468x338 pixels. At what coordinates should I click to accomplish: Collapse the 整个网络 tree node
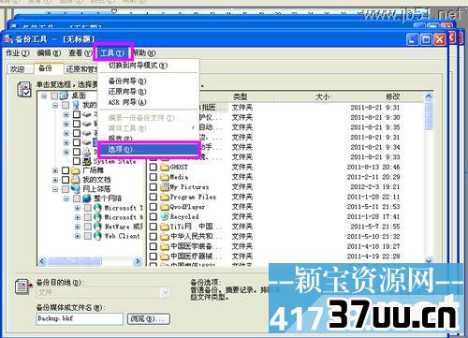(66, 198)
